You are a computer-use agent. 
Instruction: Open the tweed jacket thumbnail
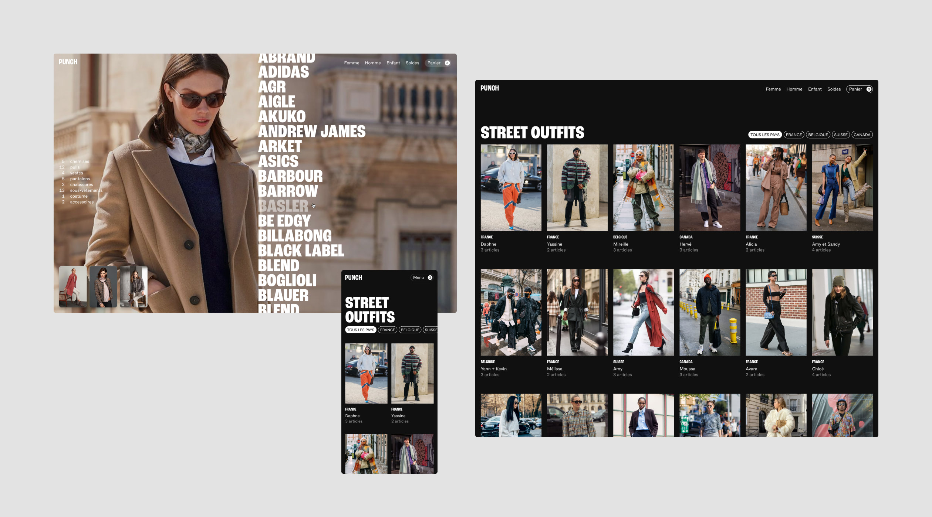tap(103, 287)
